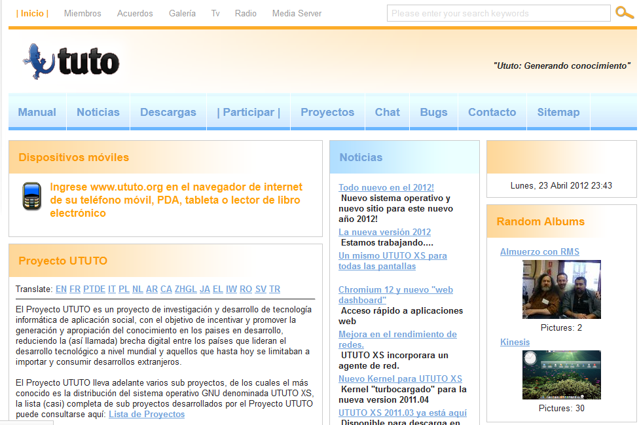Open the article Todo nuevo en el 2012
639x425 pixels.
(x=386, y=187)
